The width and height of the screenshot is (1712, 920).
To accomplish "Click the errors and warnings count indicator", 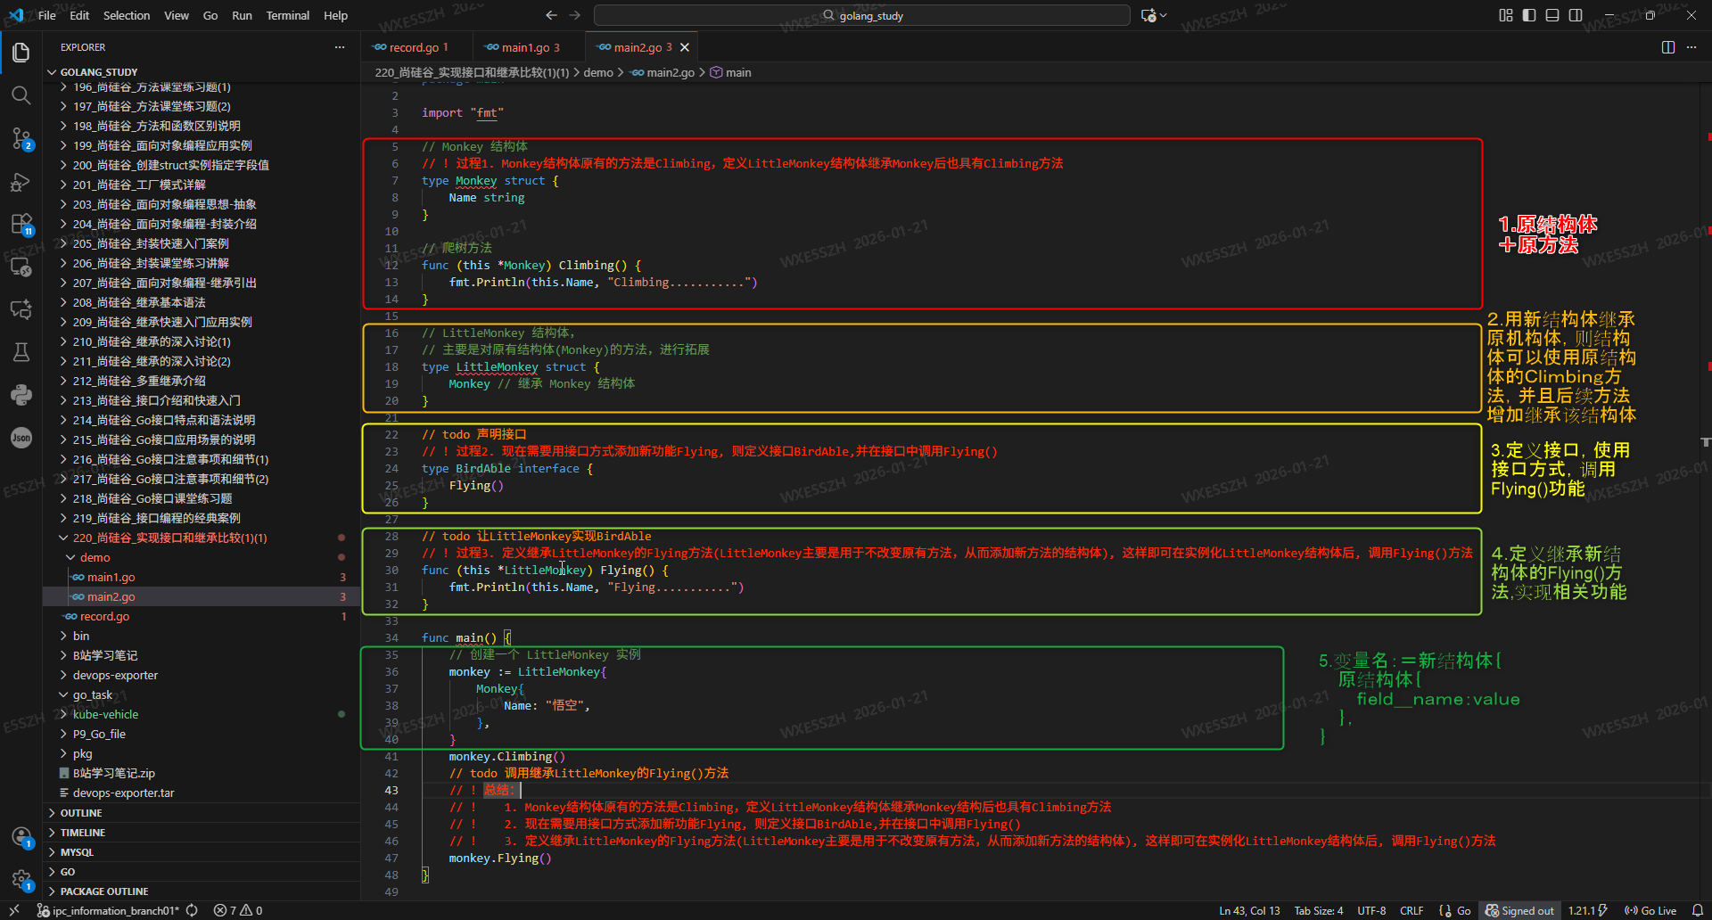I will (x=238, y=910).
